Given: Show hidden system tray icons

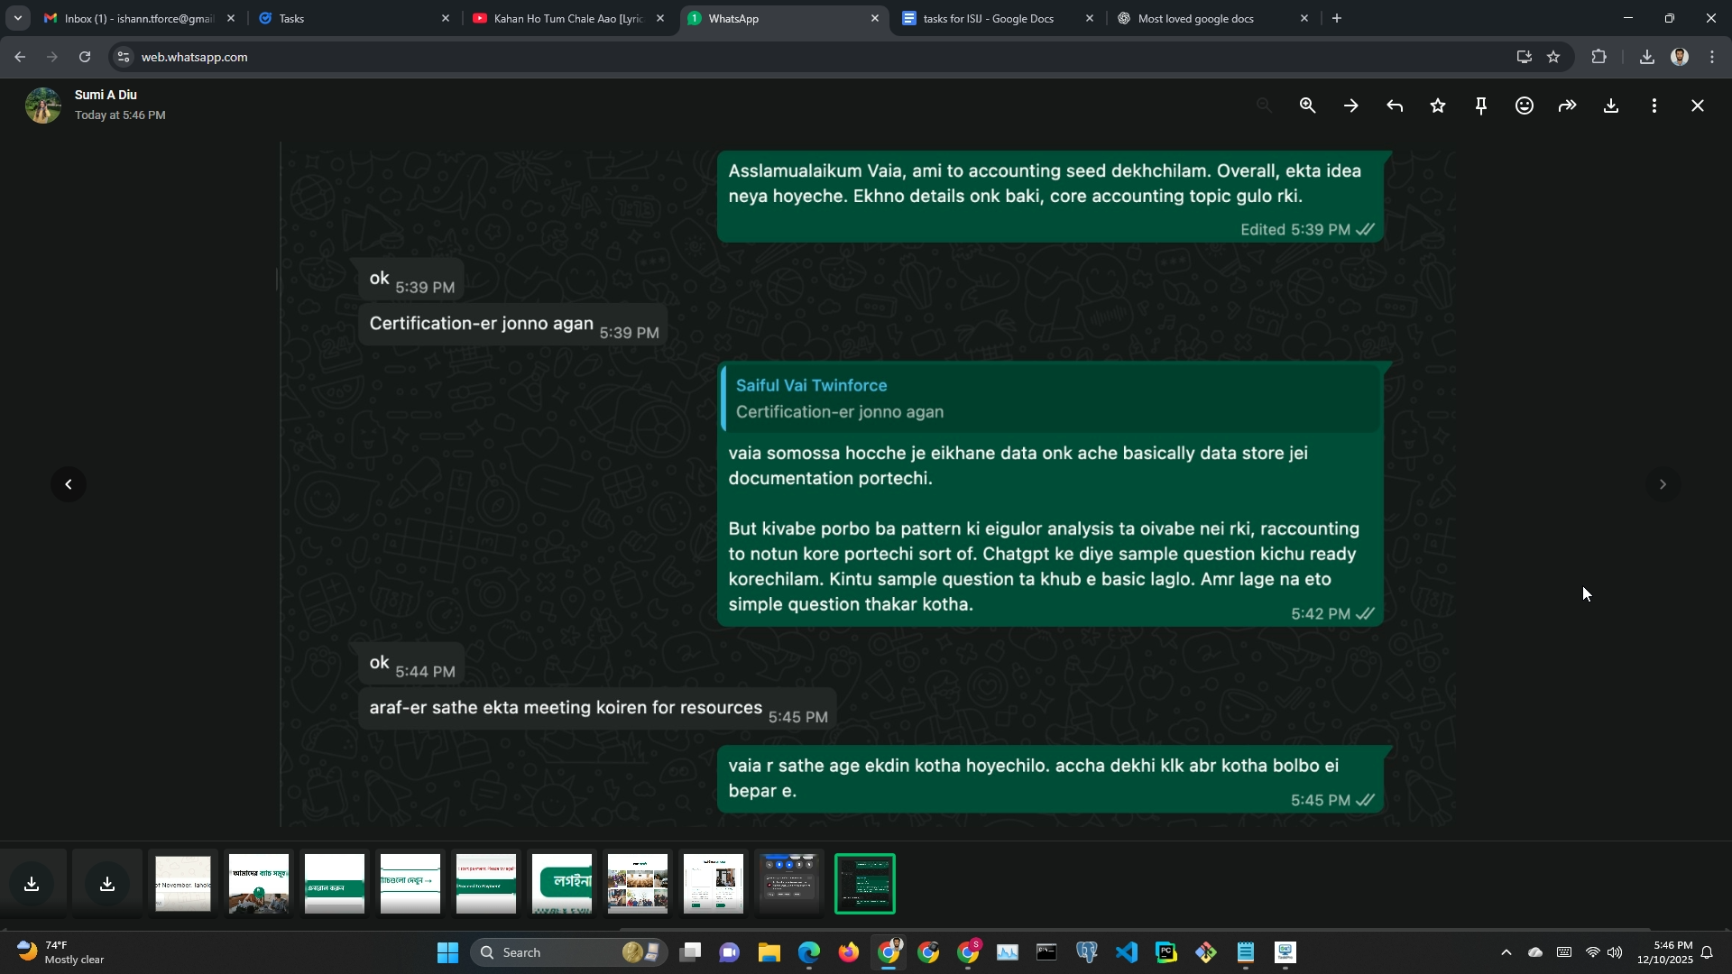Looking at the screenshot, I should click(1506, 952).
